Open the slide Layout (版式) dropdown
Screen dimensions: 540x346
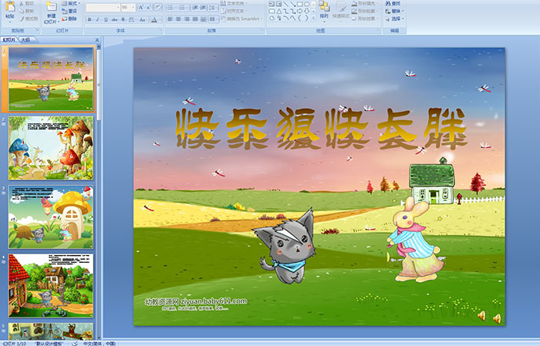coord(71,3)
